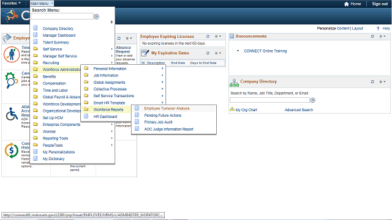Click PeopleTools folder icon
Viewport: 392px width, 220px height.
[x=36, y=145]
